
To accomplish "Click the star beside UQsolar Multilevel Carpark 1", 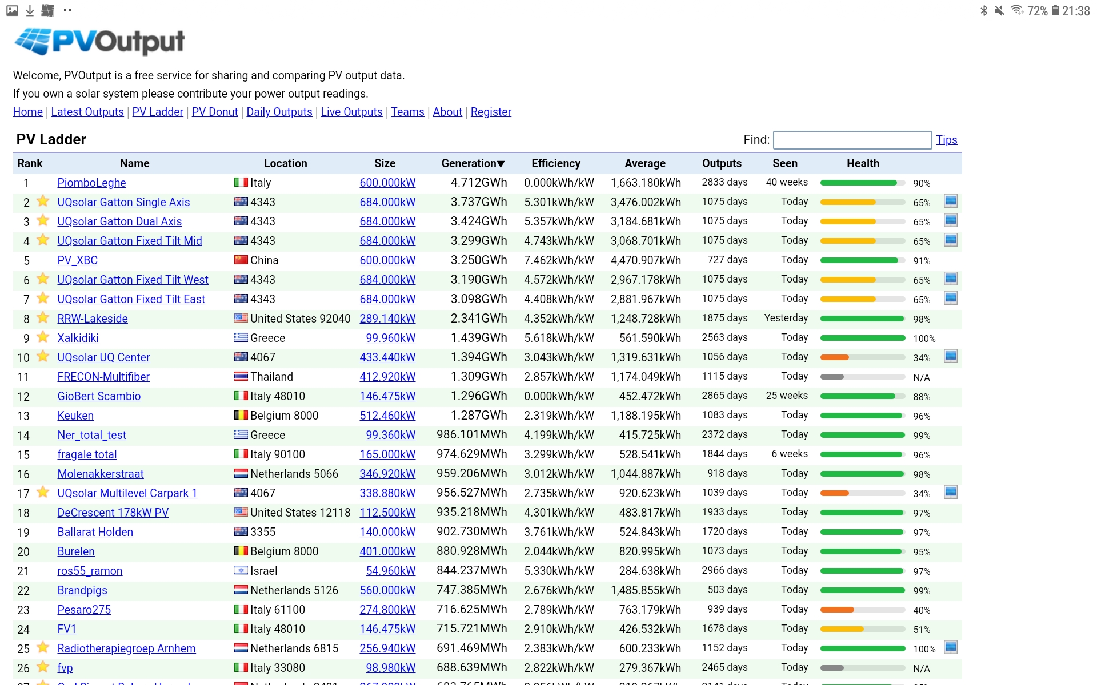I will point(43,492).
